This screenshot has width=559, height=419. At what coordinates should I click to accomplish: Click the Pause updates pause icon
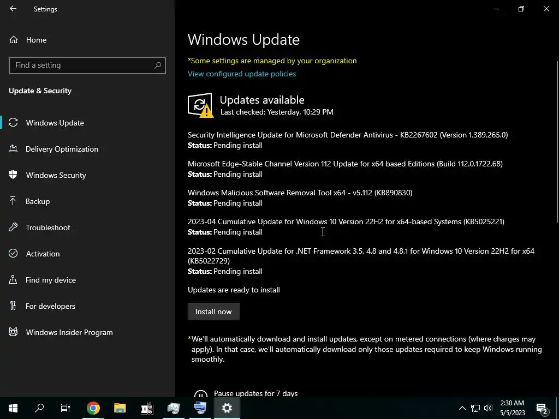[201, 395]
